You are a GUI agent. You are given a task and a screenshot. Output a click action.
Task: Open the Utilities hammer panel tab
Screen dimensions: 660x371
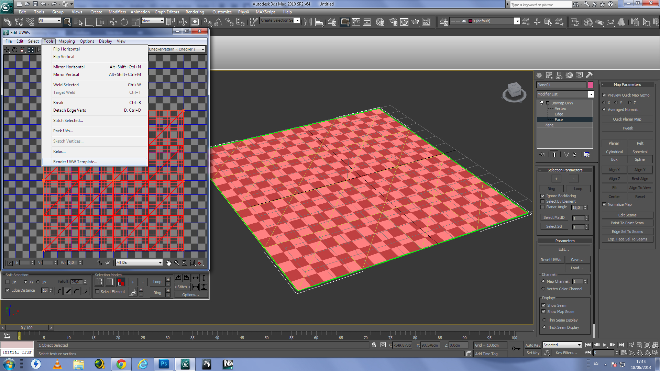(x=589, y=75)
